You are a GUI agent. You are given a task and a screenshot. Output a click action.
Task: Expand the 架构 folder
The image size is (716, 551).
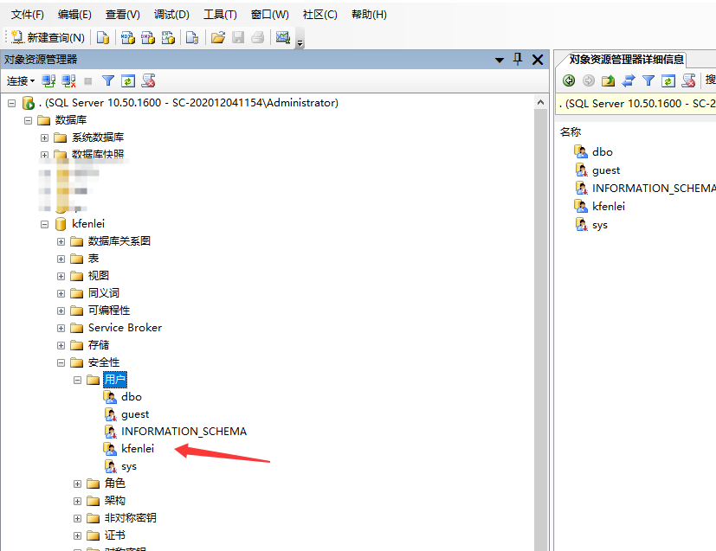[x=78, y=502]
